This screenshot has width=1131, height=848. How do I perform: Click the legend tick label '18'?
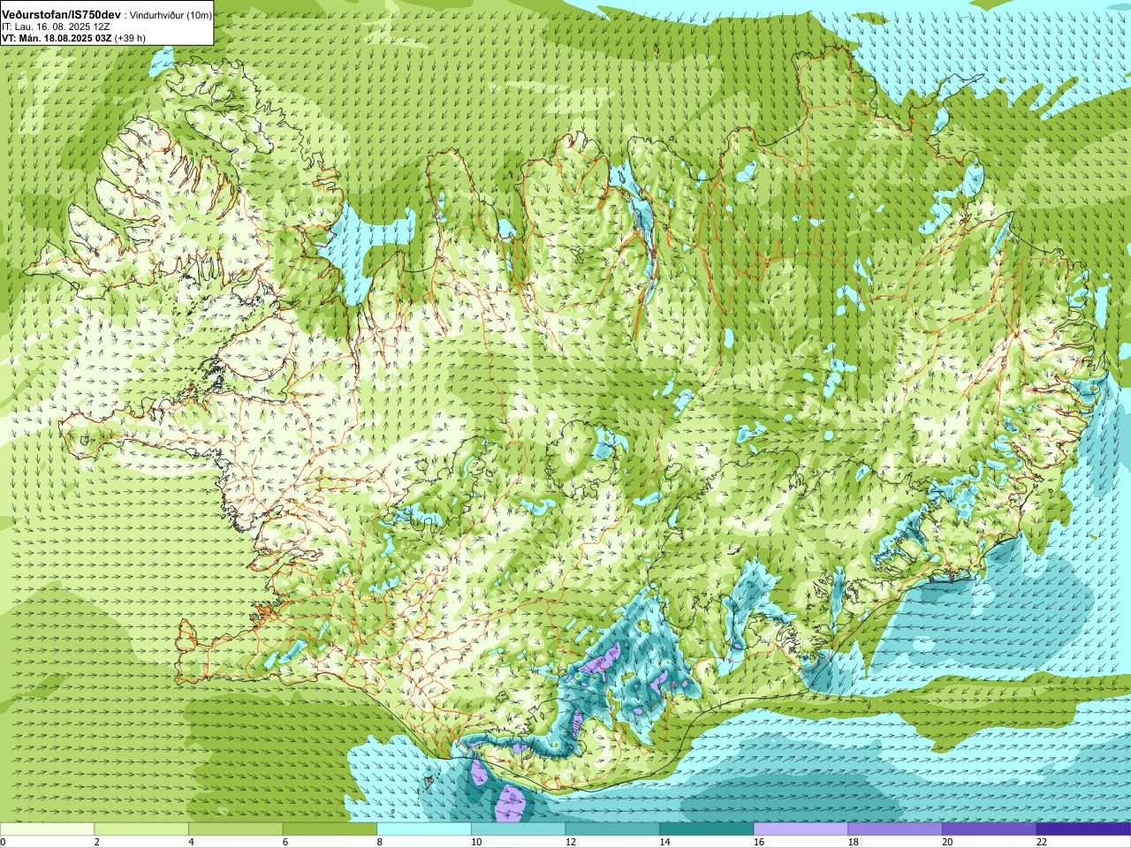(853, 842)
